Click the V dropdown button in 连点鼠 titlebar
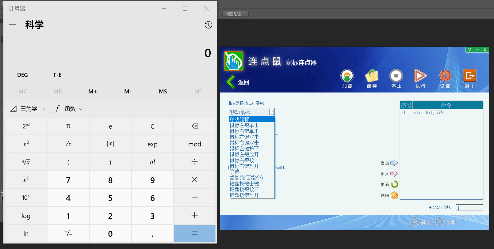 tap(469, 50)
